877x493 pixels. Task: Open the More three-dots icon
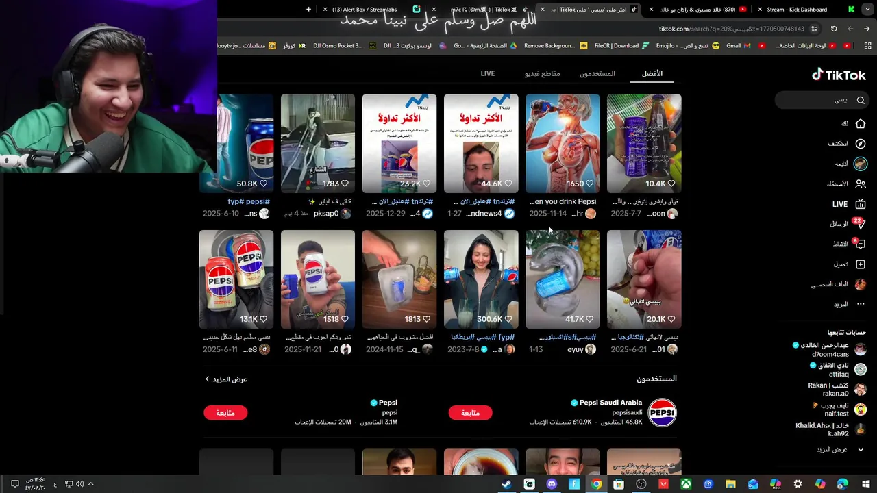tap(861, 304)
